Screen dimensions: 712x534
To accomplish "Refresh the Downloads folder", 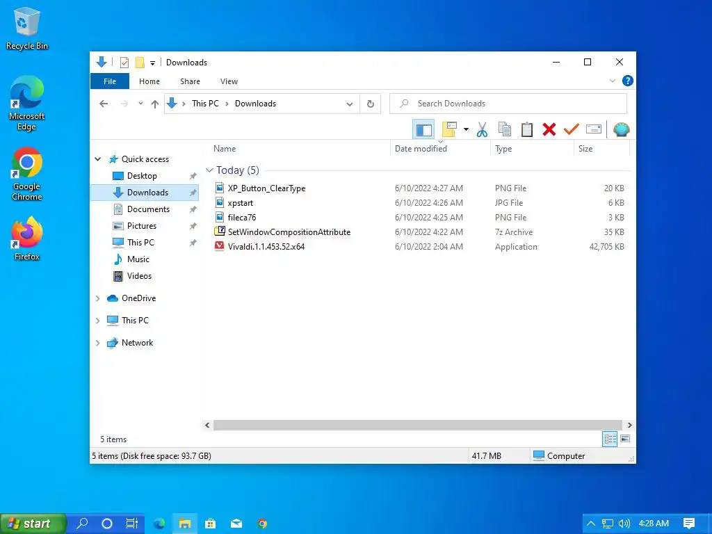I will tap(371, 104).
